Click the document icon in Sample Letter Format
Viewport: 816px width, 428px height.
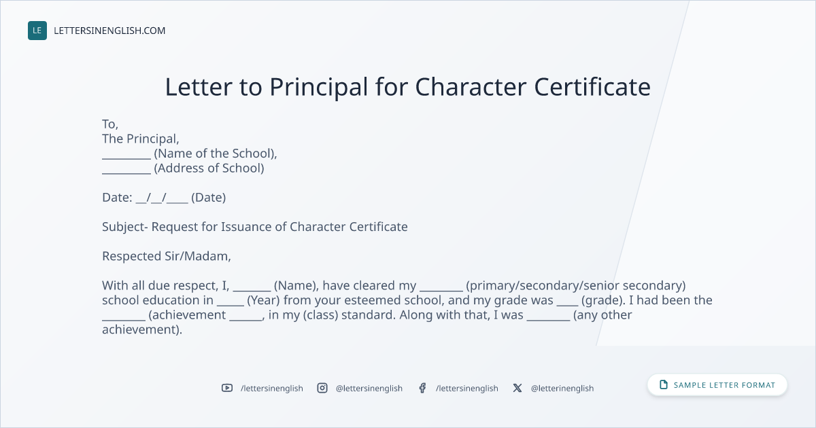pos(664,385)
